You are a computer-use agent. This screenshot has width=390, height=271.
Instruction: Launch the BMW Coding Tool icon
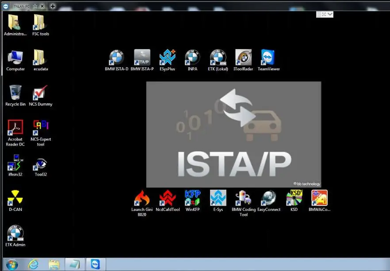[x=244, y=203]
